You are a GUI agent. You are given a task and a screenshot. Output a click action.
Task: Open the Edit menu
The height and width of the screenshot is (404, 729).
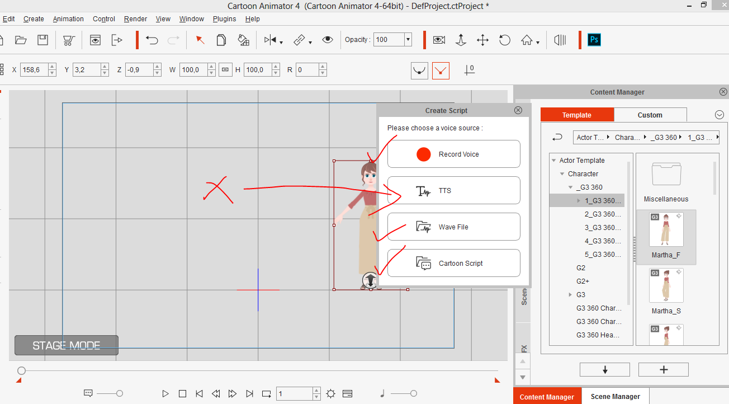click(8, 18)
